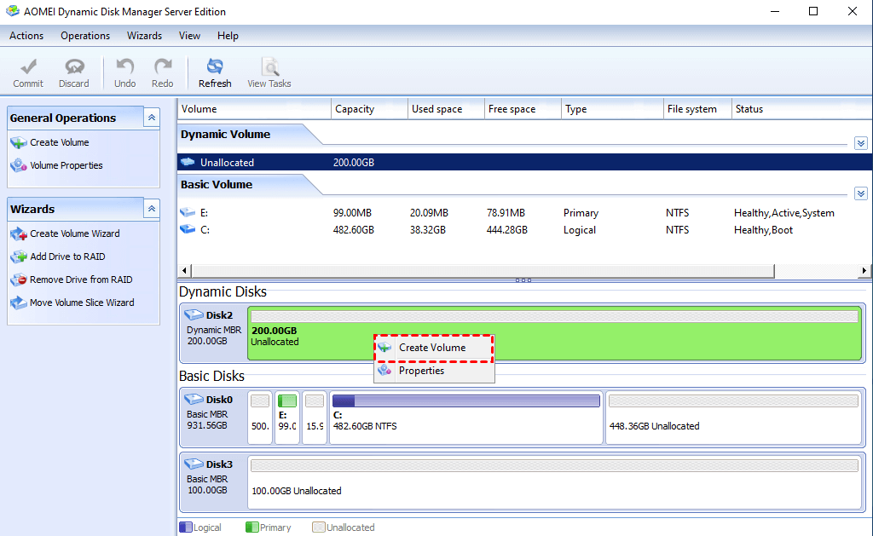Select the 500. partition block on Disk0
The image size is (873, 536).
coord(260,418)
